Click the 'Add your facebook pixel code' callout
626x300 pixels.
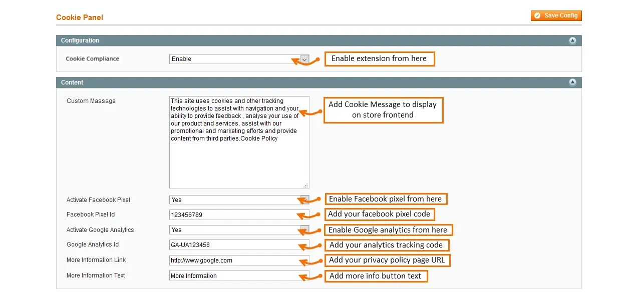(x=379, y=214)
